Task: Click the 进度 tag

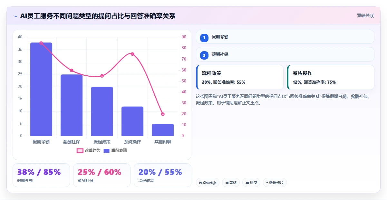Action: (251, 183)
